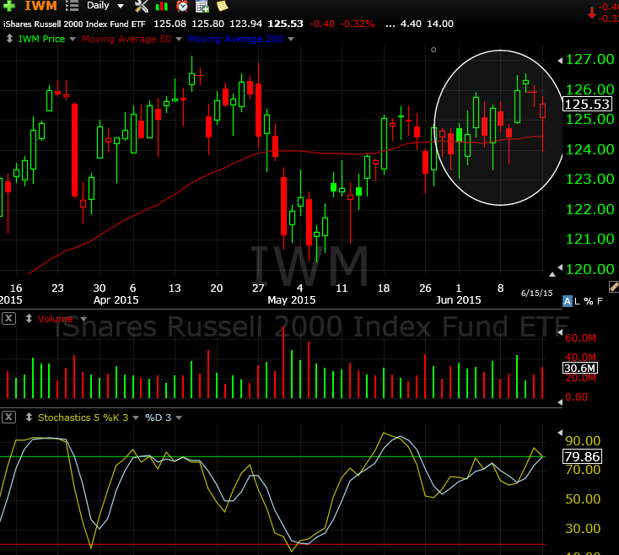Click the red Volume label
This screenshot has width=619, height=555.
pyautogui.click(x=56, y=319)
